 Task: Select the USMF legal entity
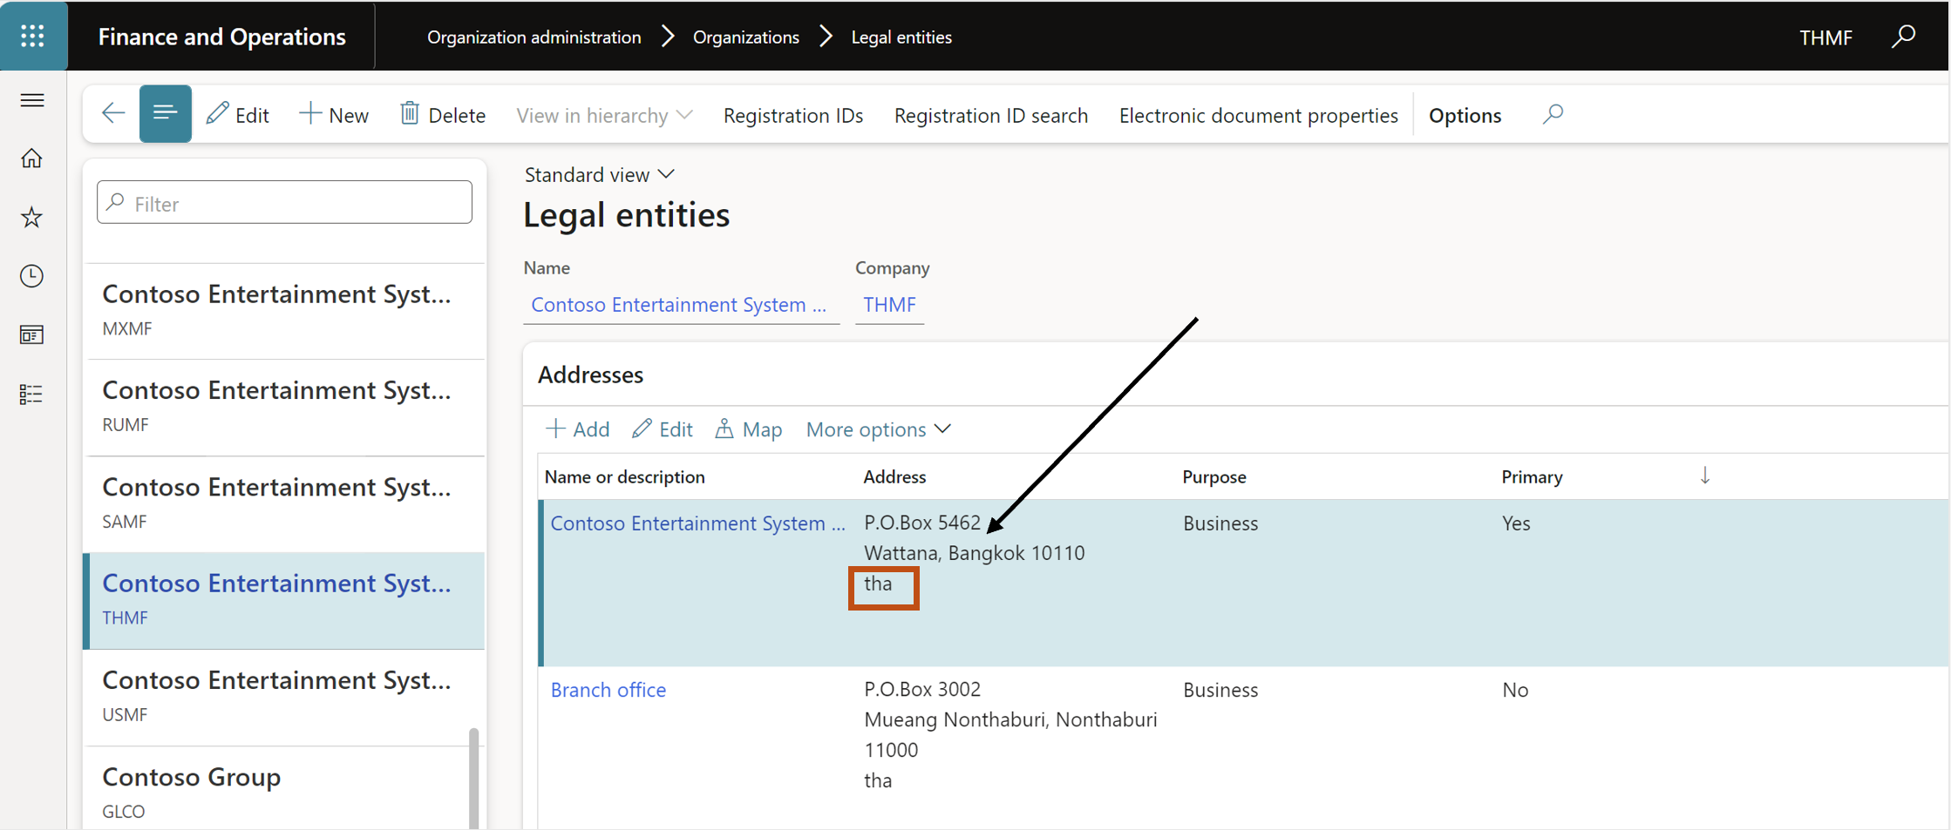click(x=284, y=697)
